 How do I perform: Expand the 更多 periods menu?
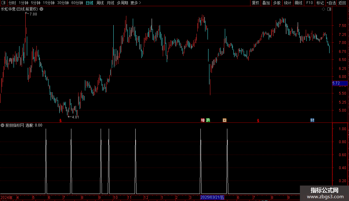(x=136, y=3)
